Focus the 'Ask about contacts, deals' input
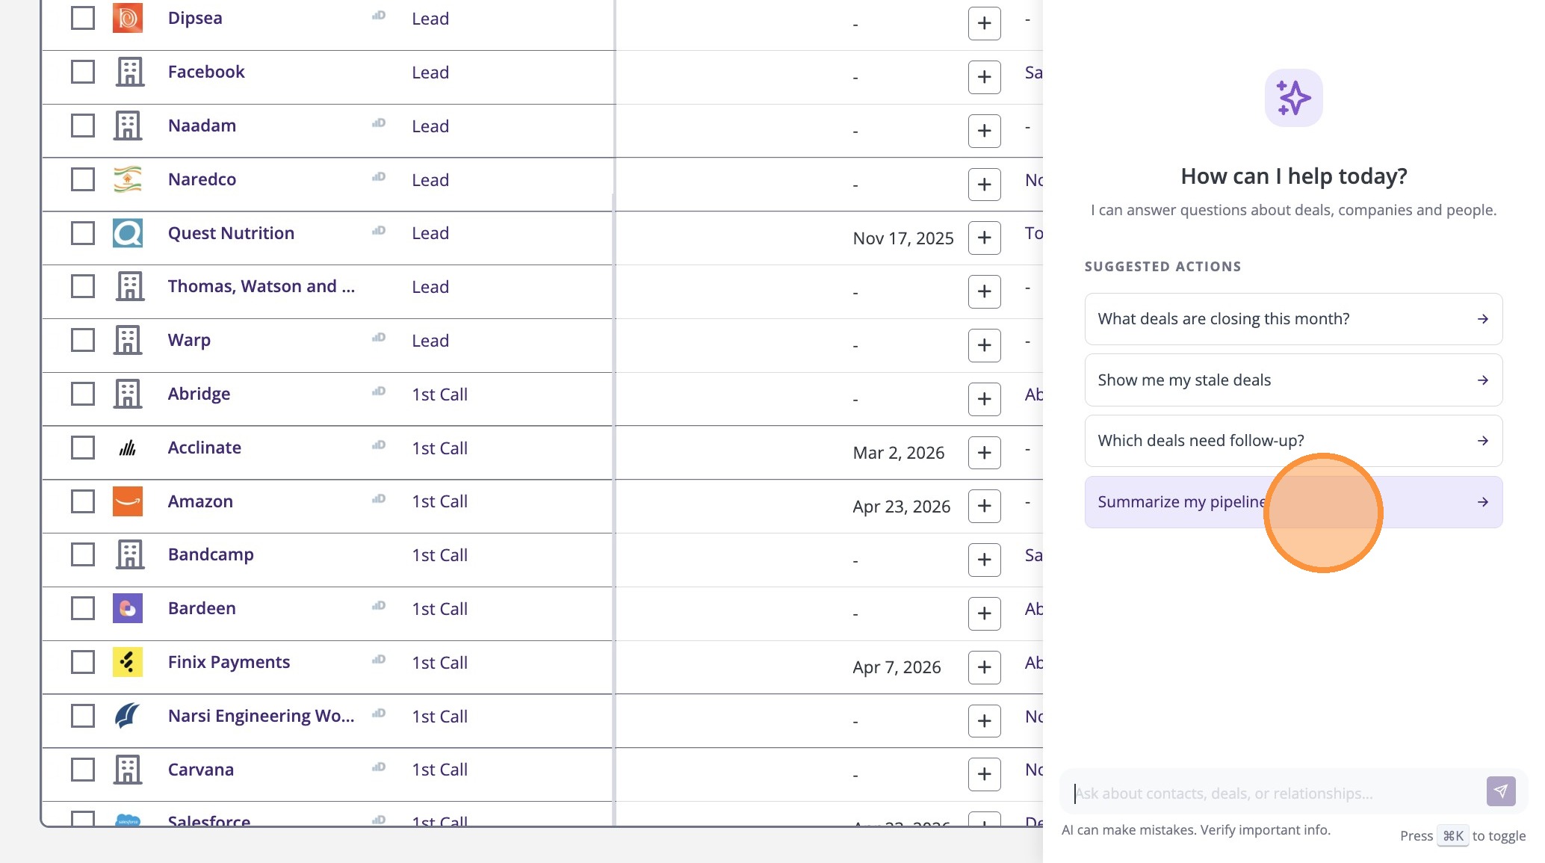1545x863 pixels. click(x=1270, y=794)
